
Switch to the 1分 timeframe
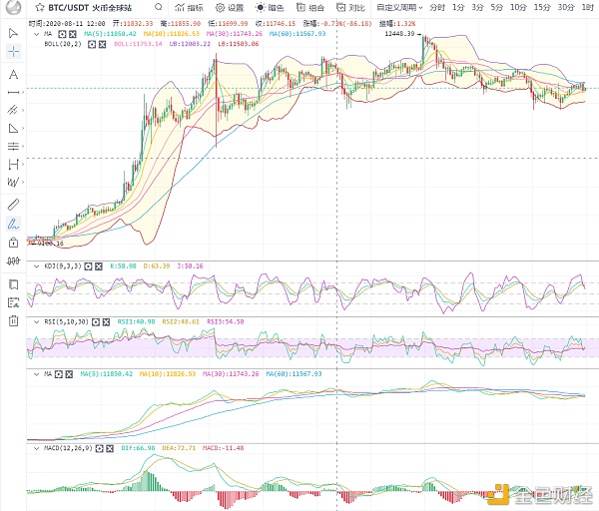pos(458,7)
